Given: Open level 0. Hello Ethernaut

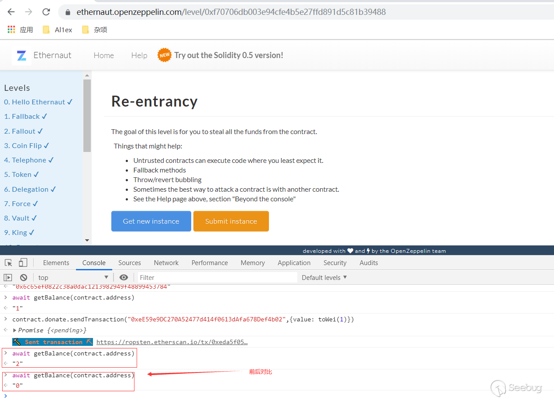Looking at the screenshot, I should tap(38, 102).
